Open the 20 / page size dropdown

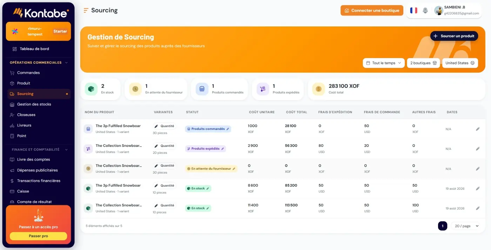(x=466, y=226)
